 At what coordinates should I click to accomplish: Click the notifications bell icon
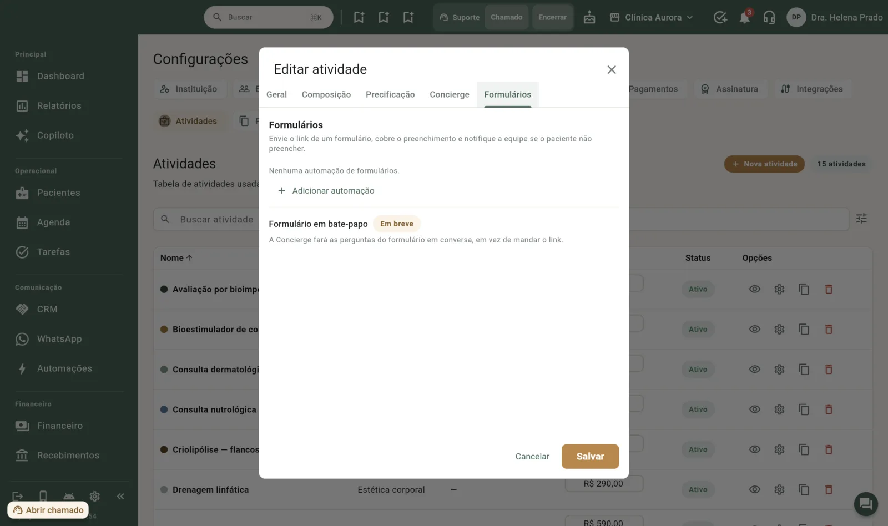[745, 18]
